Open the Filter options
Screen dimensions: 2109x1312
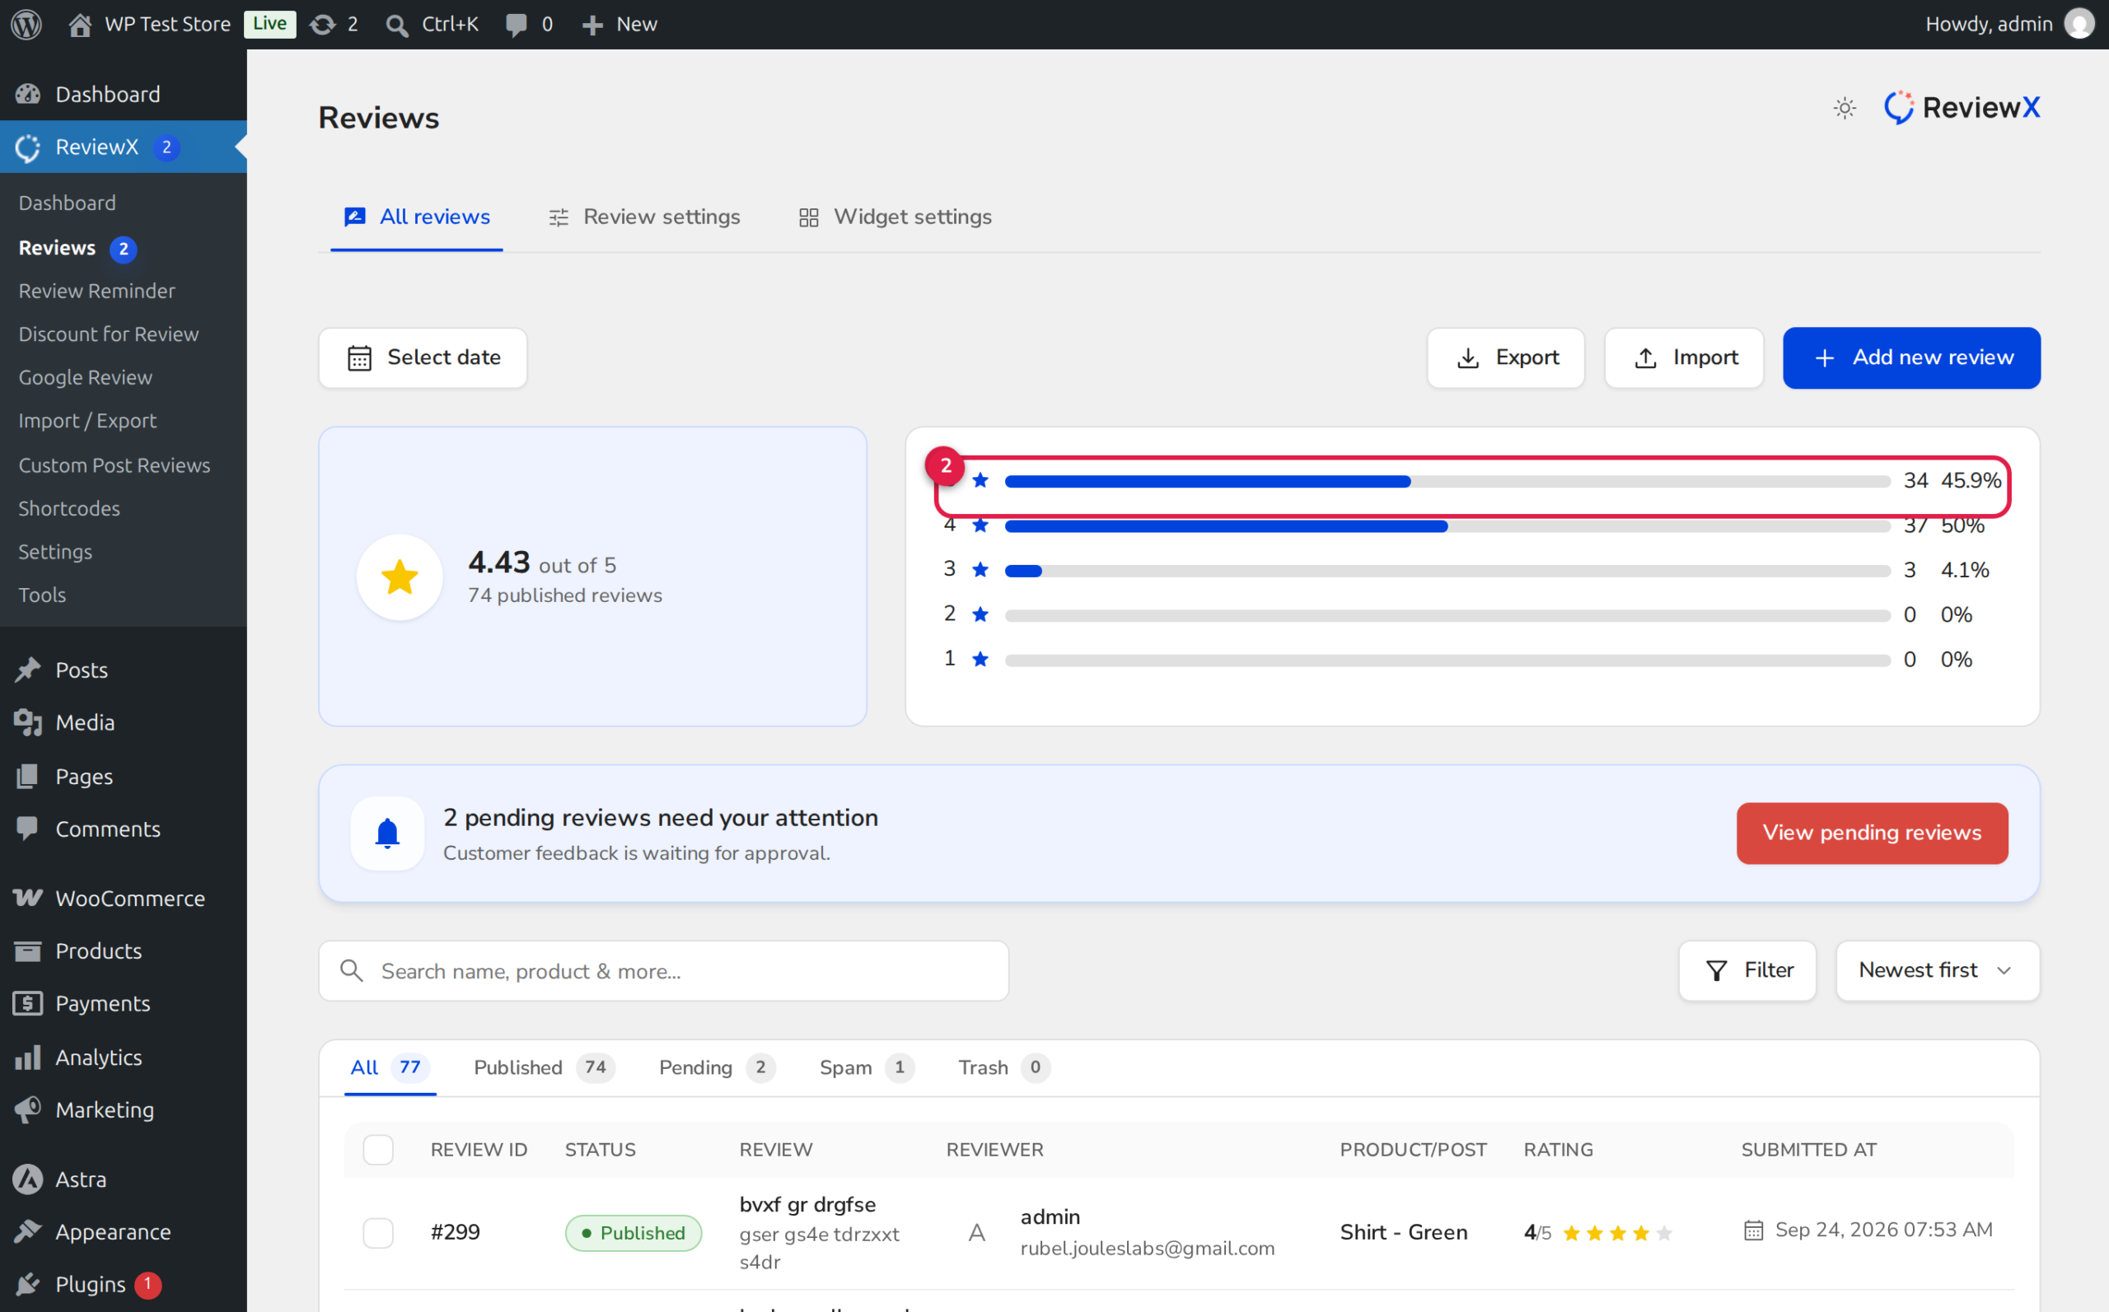tap(1747, 970)
